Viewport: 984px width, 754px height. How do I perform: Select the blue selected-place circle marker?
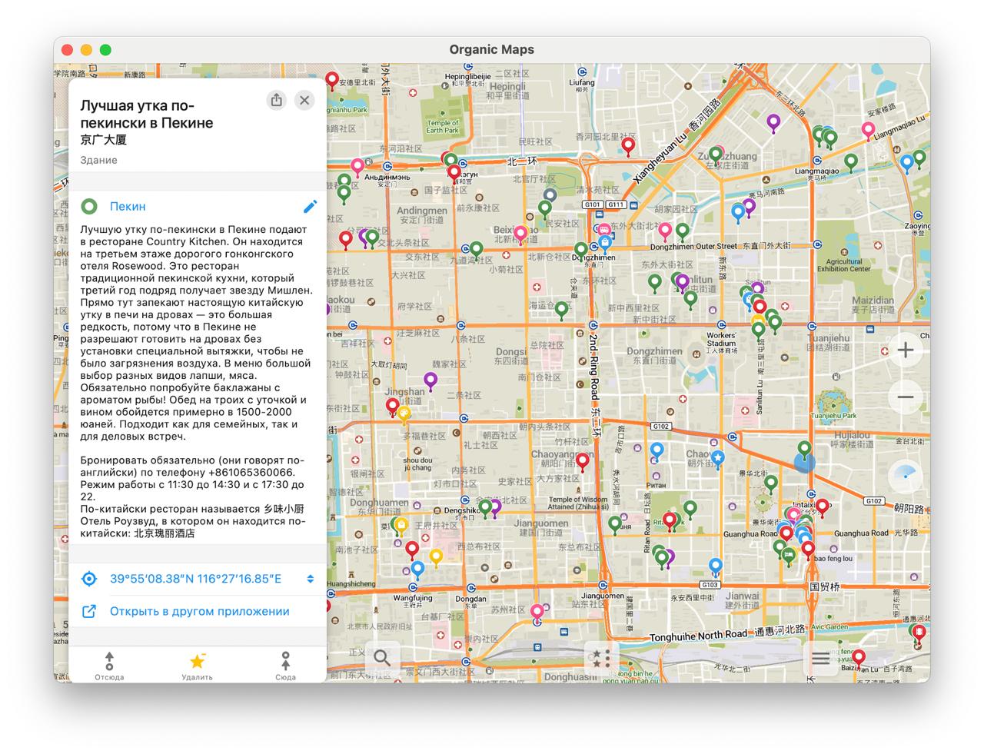[x=804, y=462]
